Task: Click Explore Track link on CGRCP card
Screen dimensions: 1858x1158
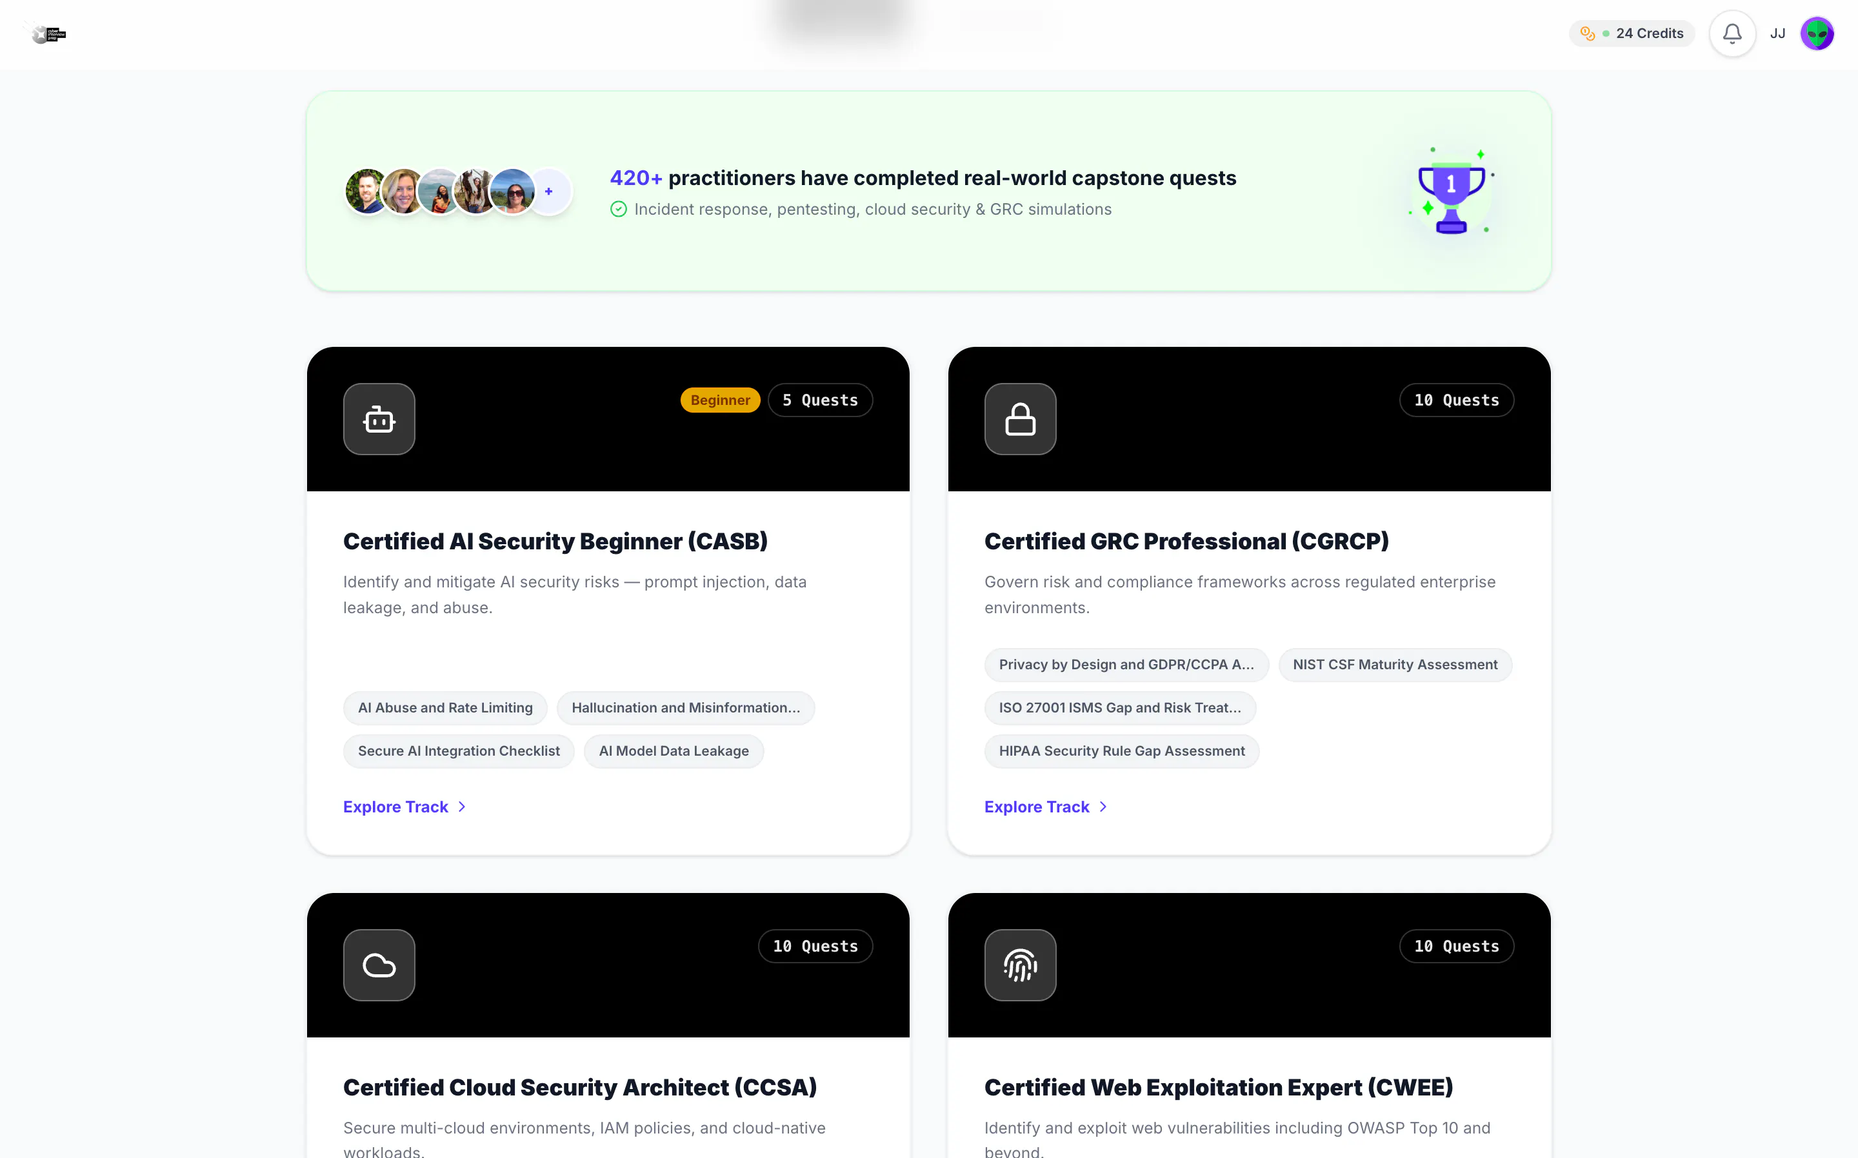Action: (x=1046, y=807)
